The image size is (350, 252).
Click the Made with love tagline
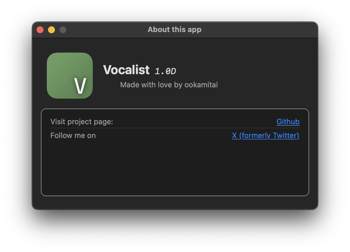coord(169,85)
